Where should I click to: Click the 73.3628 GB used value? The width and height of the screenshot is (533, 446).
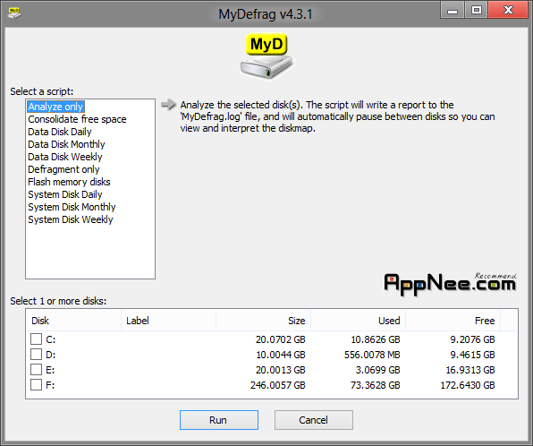pos(376,385)
